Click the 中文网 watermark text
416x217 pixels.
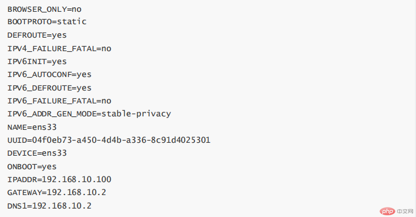[x=405, y=211]
